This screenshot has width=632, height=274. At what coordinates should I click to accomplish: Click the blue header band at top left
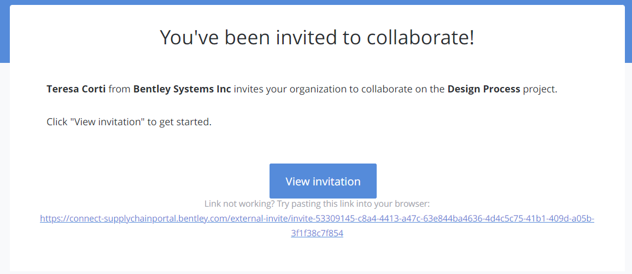(5, 32)
